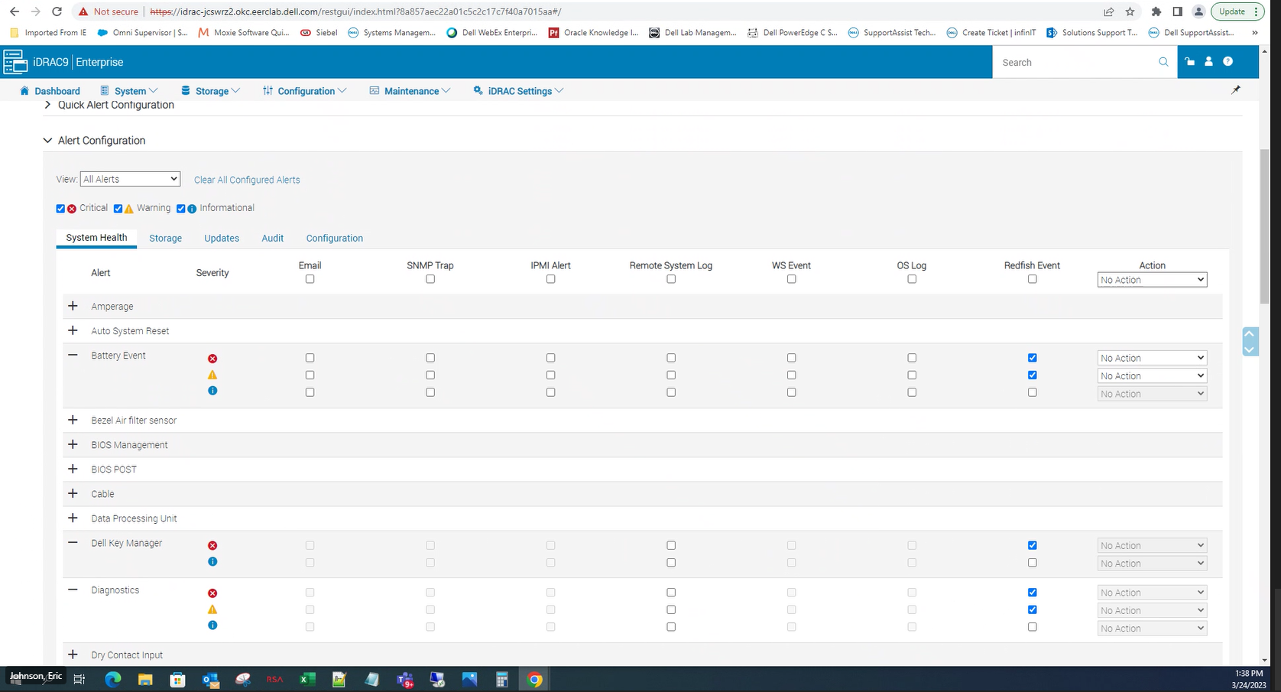Image resolution: width=1281 pixels, height=692 pixels.
Task: Open the help question mark icon
Action: click(x=1227, y=62)
